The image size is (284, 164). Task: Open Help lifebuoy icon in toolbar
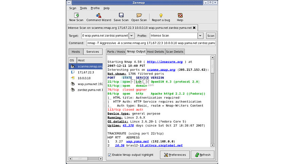(x=180, y=15)
